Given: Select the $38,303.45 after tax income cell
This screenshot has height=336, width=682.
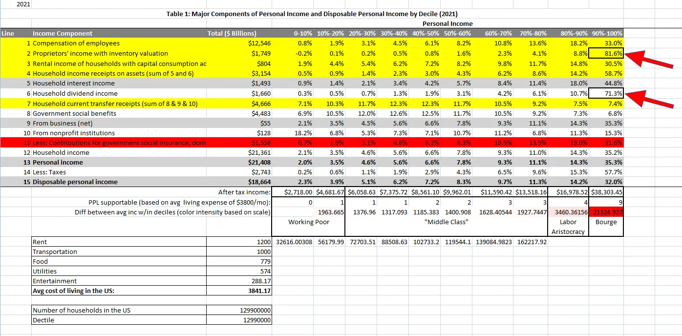Looking at the screenshot, I should pos(606,192).
